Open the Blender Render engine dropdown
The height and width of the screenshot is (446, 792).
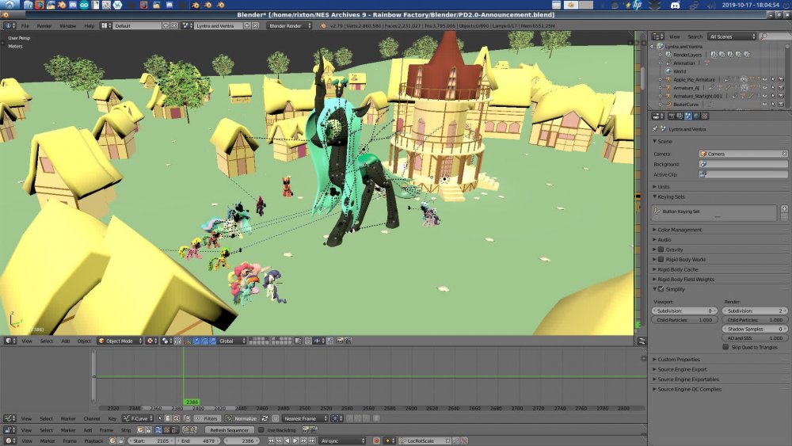click(289, 25)
